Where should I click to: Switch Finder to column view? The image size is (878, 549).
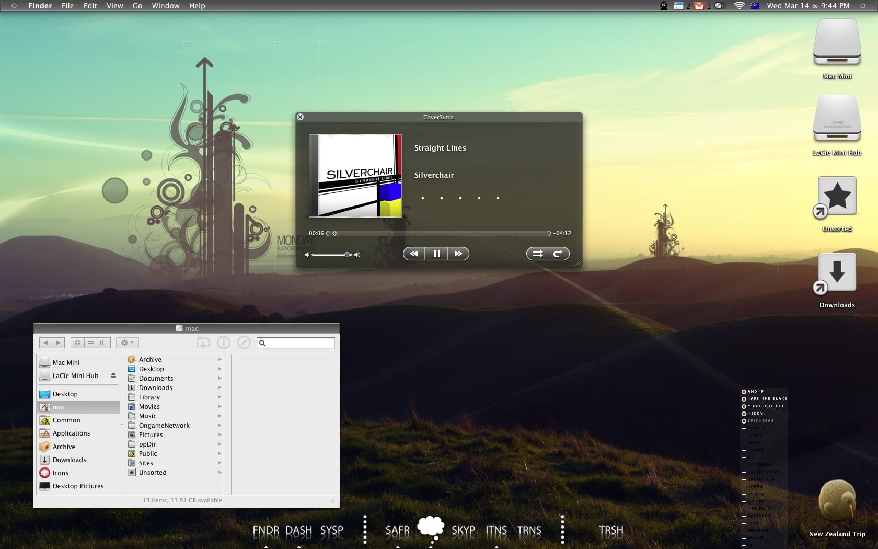click(104, 342)
